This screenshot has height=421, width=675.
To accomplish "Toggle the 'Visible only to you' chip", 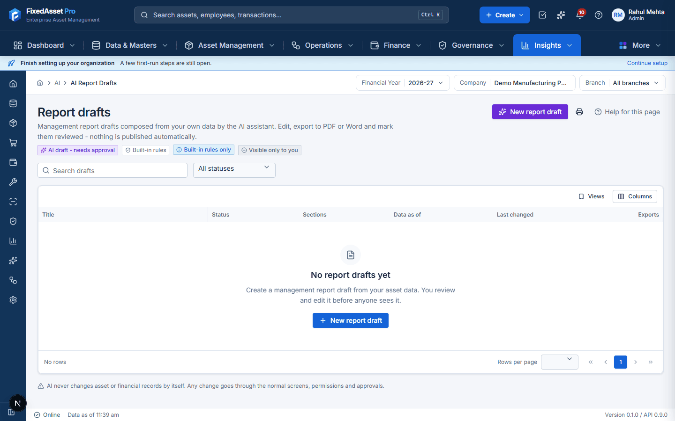I will click(x=270, y=150).
